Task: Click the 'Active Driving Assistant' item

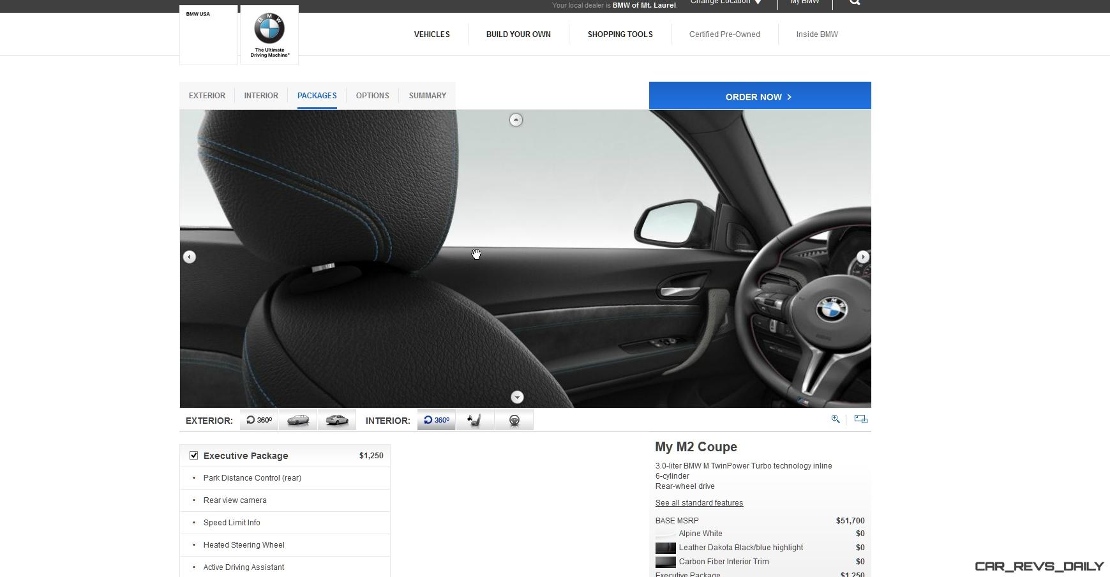Action: click(x=244, y=567)
